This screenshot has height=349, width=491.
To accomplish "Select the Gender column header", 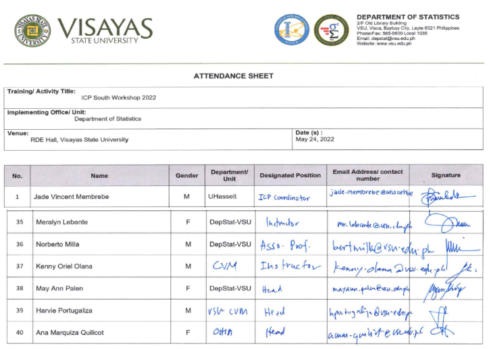I will click(x=187, y=176).
